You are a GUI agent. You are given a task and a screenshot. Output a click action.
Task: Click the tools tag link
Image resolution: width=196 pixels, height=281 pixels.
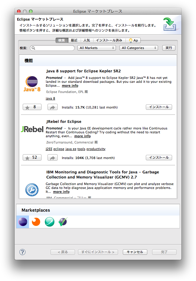(81, 149)
